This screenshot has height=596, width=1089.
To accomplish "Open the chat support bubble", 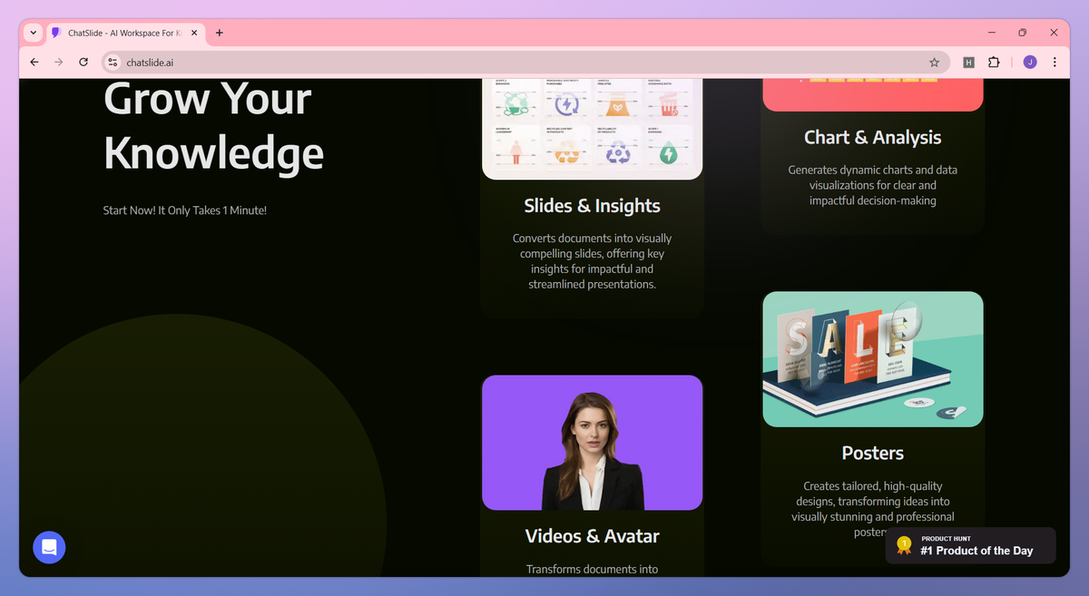I will click(49, 547).
